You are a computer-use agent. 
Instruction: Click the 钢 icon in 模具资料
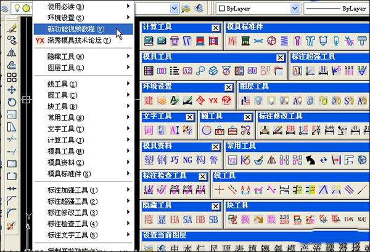pyautogui.click(x=162, y=160)
